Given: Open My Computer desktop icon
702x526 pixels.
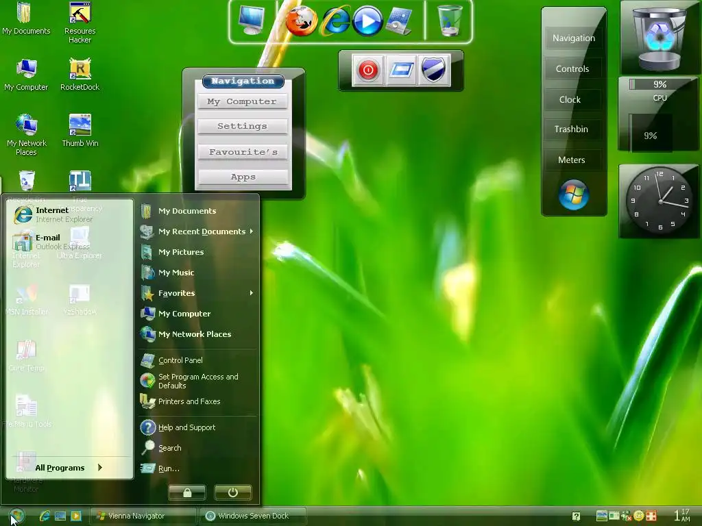Looking at the screenshot, I should click(x=26, y=75).
